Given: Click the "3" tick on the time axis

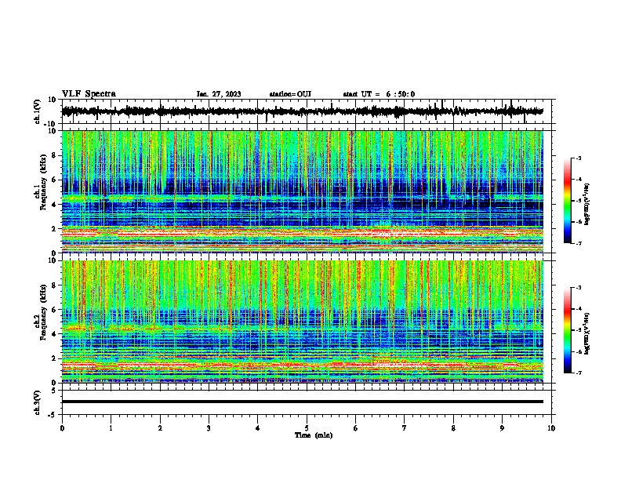Looking at the screenshot, I should click(x=209, y=428).
